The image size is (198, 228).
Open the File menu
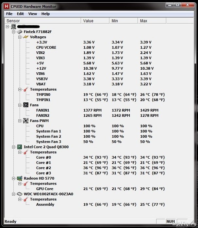[9, 14]
